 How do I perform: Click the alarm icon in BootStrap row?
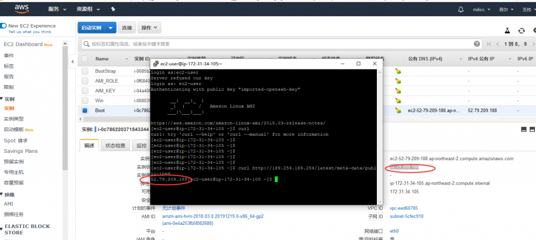coord(398,71)
